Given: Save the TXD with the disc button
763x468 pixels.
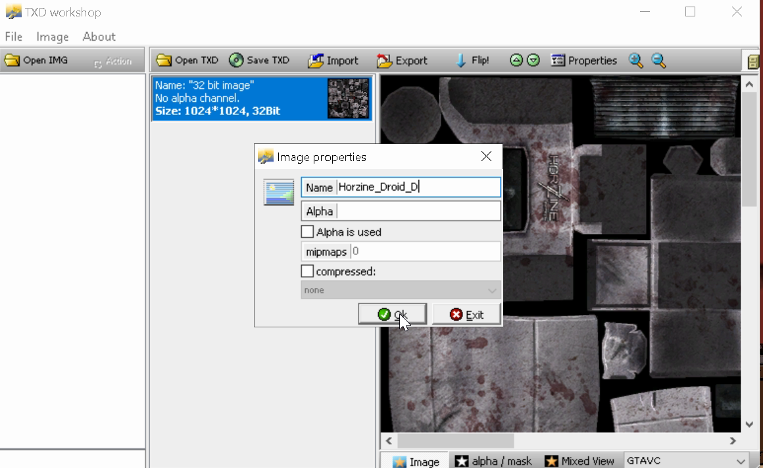Looking at the screenshot, I should point(259,60).
